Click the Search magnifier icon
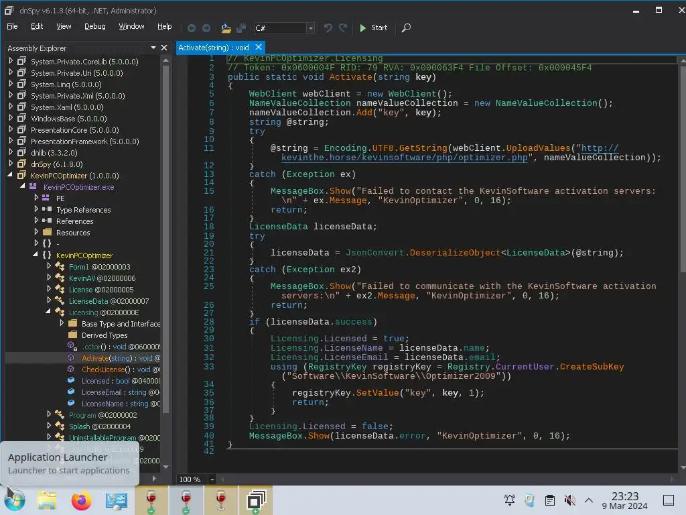The image size is (686, 515). pyautogui.click(x=406, y=28)
